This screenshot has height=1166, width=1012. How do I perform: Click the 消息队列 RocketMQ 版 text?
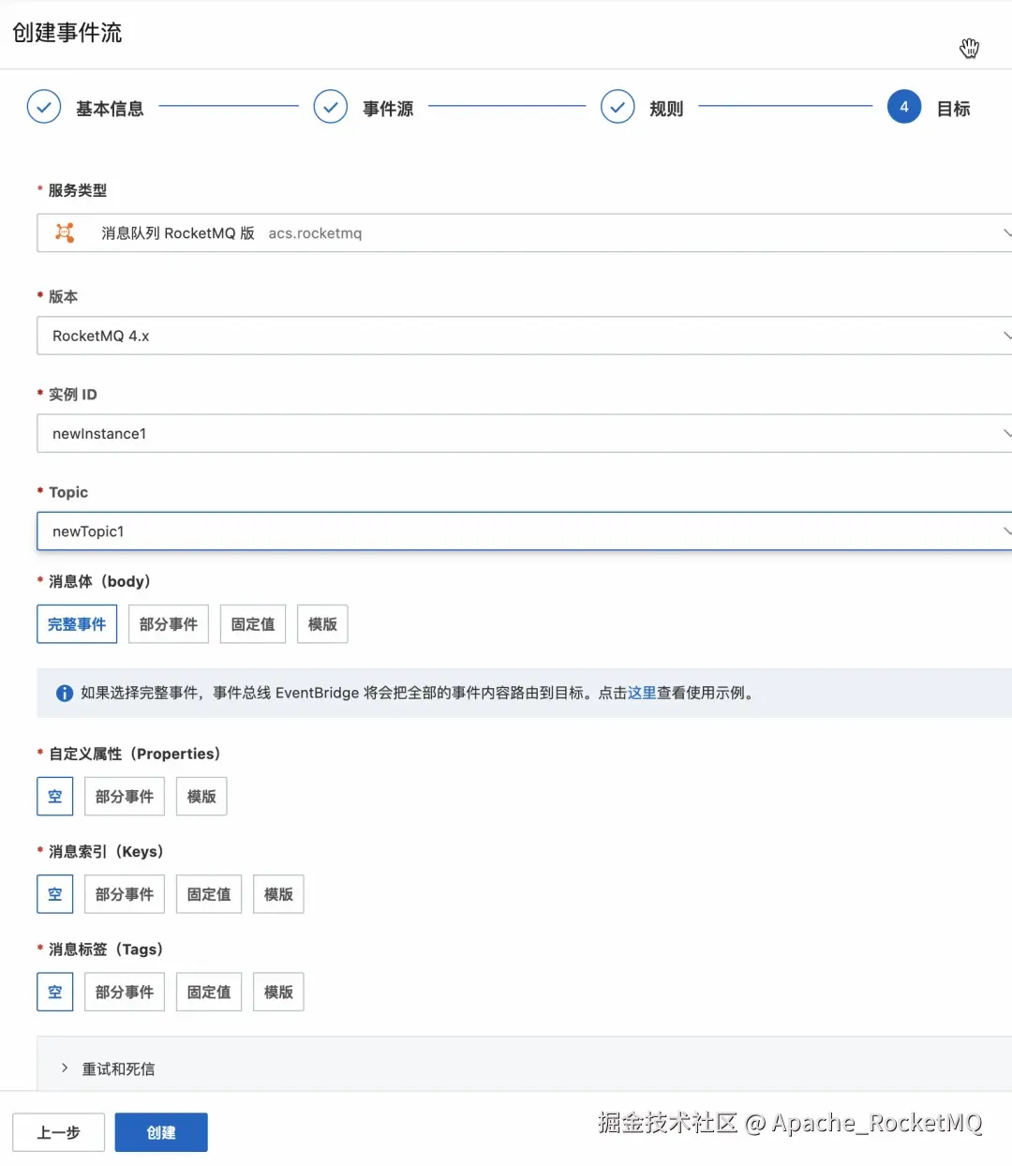[x=178, y=233]
